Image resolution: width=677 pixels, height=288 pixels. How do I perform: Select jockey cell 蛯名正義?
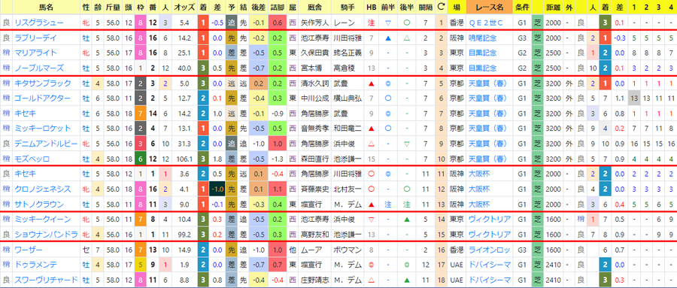pyautogui.click(x=347, y=53)
